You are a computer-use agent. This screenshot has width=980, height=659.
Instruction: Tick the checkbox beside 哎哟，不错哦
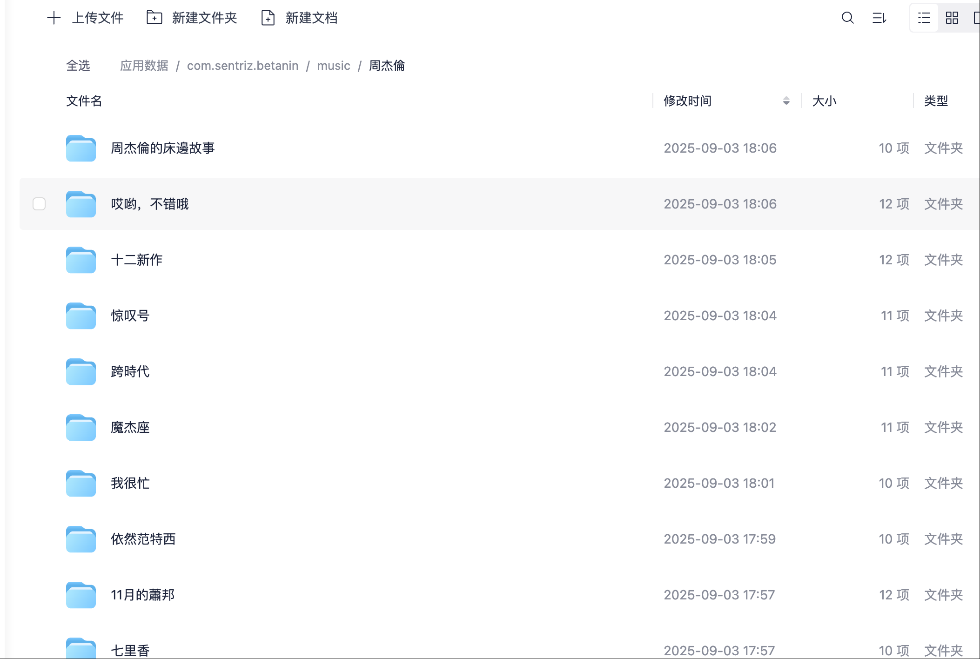tap(39, 204)
